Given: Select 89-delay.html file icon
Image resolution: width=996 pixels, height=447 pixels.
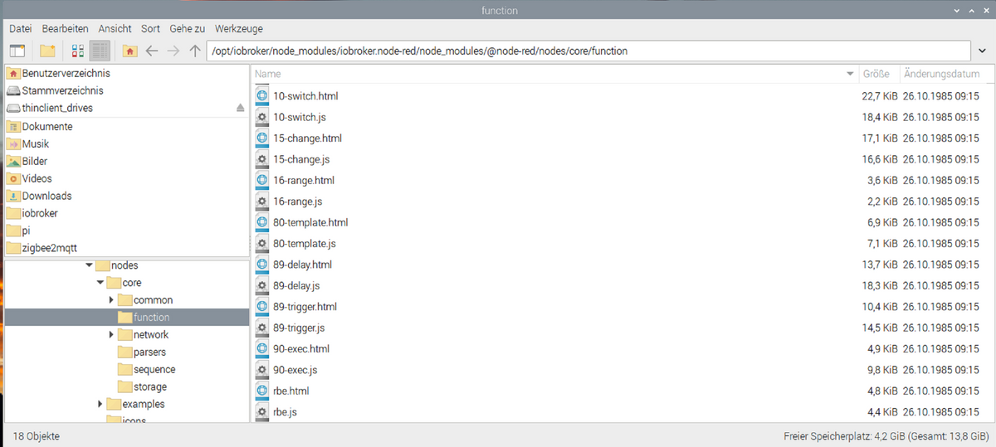Looking at the screenshot, I should (262, 265).
